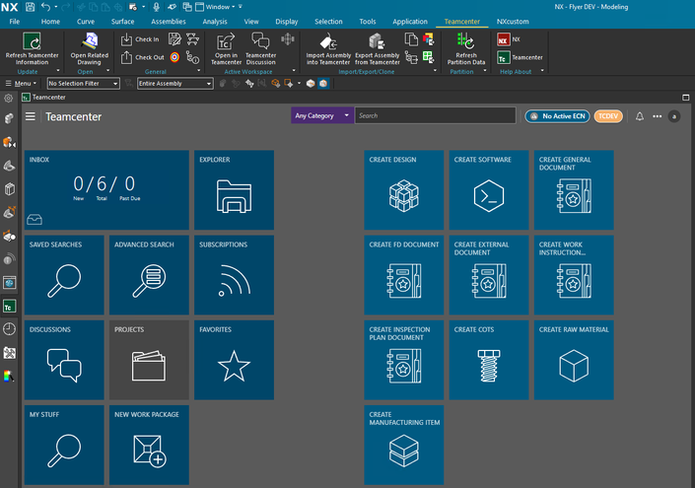Open the Menu dropdown
This screenshot has height=488, width=695.
pos(21,84)
